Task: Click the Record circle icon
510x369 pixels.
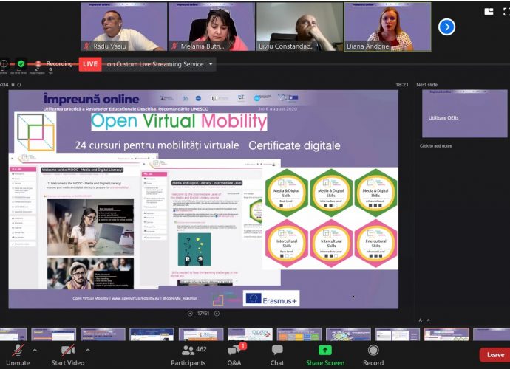Action: [x=373, y=350]
